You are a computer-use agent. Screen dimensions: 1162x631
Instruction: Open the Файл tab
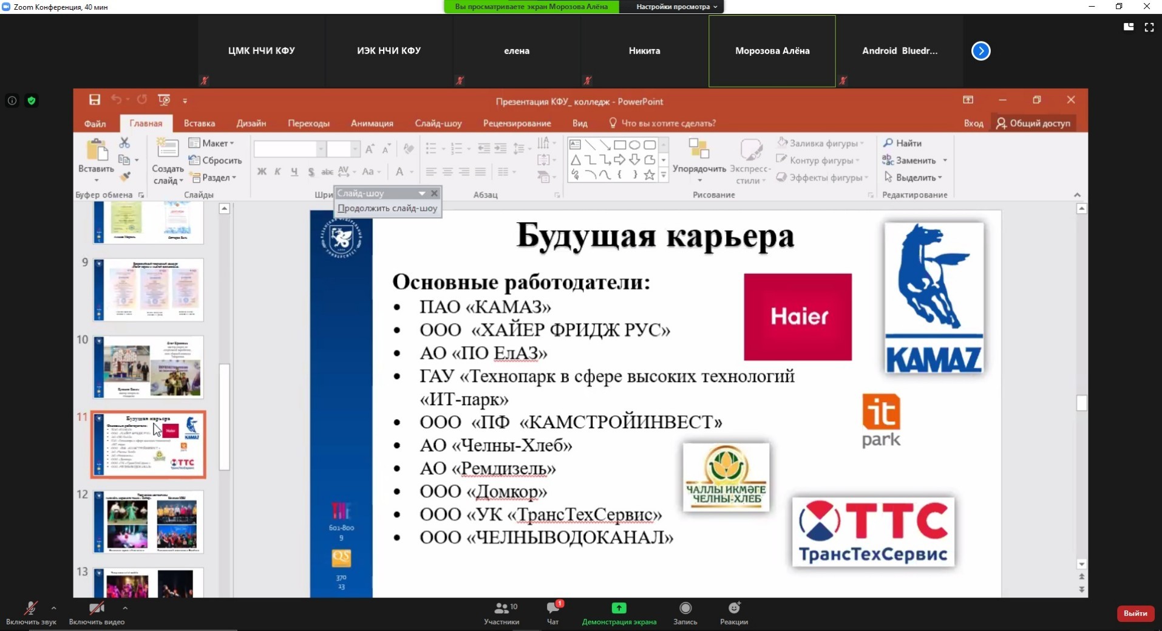click(95, 123)
